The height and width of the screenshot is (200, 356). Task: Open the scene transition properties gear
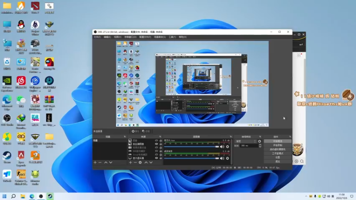click(x=259, y=141)
